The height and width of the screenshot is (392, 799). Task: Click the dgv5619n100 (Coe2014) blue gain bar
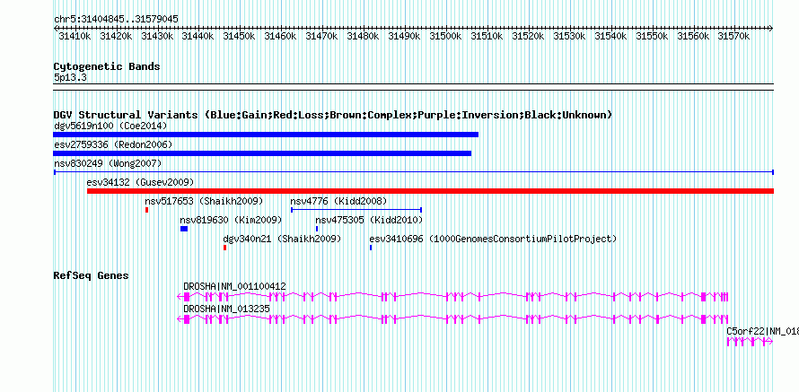[x=266, y=135]
